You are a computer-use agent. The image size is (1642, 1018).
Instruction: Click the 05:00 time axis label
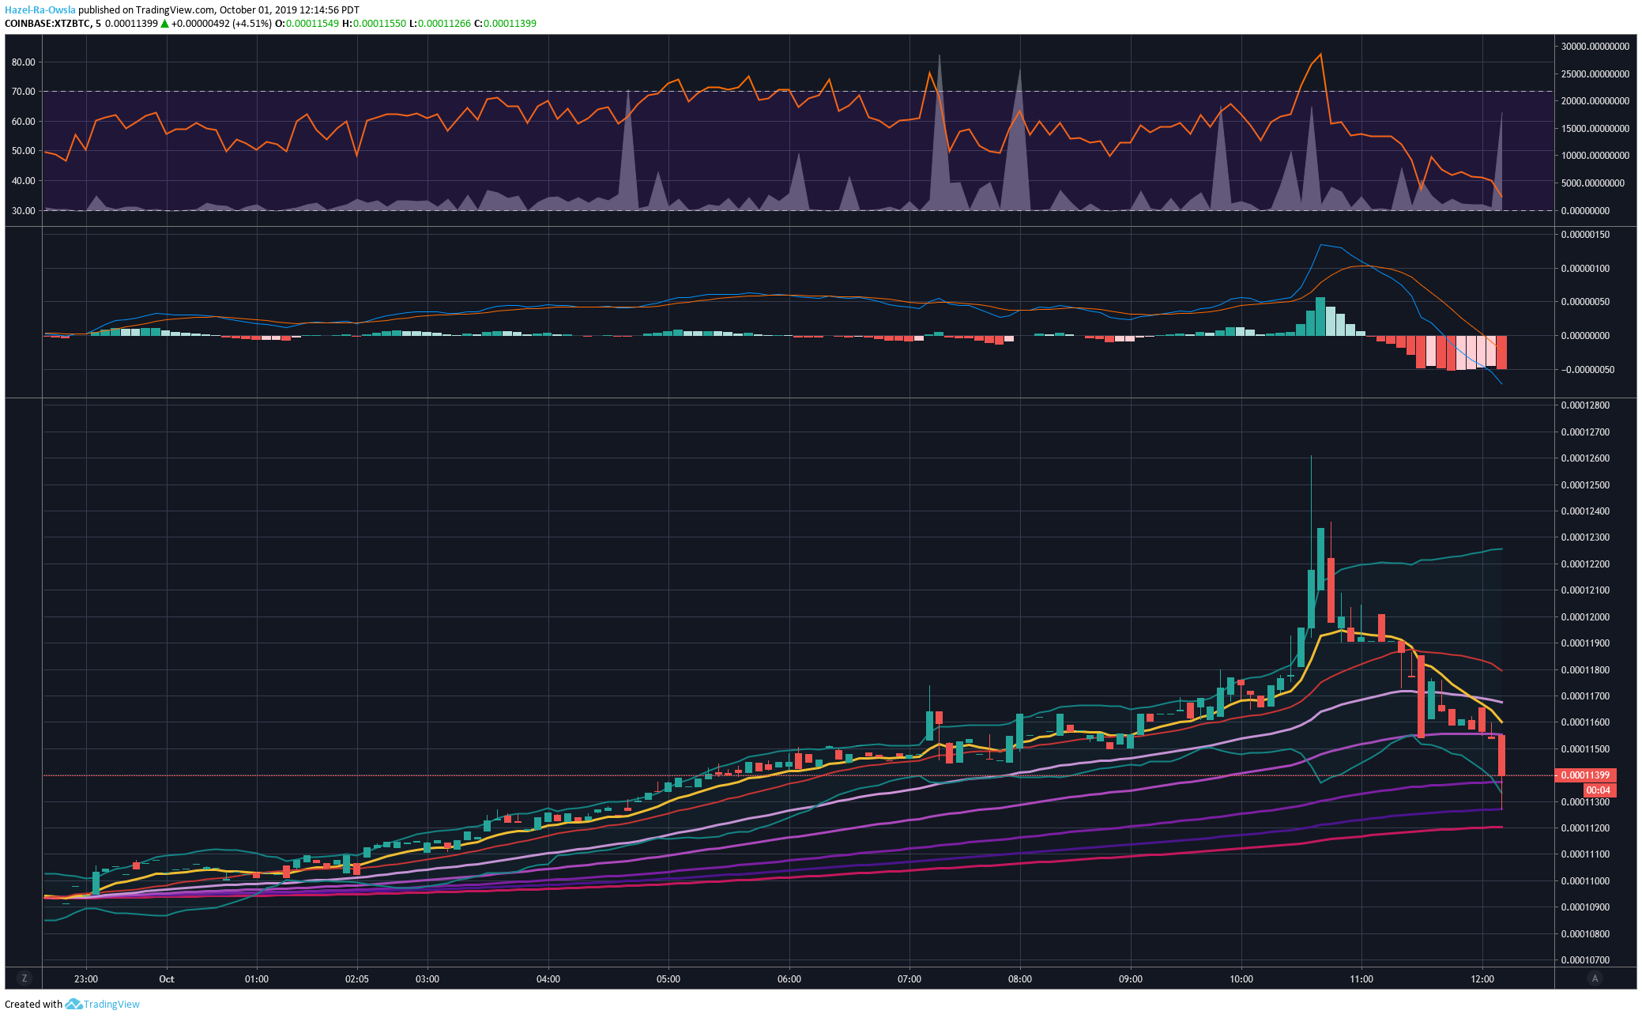668,979
